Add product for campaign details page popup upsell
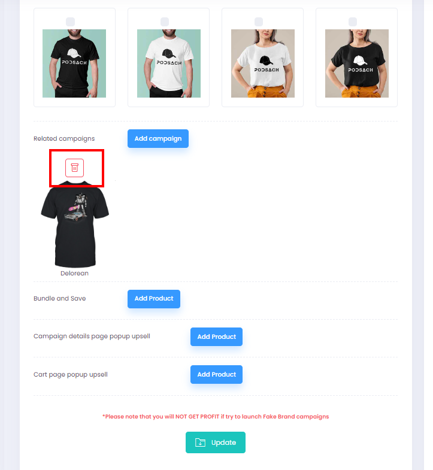Screen dimensions: 433x470 click(x=217, y=336)
